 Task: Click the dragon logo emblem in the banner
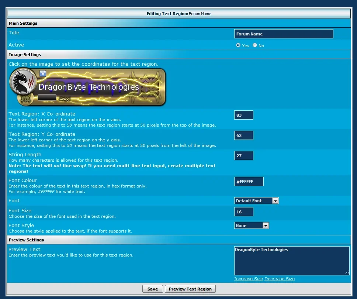click(x=23, y=82)
